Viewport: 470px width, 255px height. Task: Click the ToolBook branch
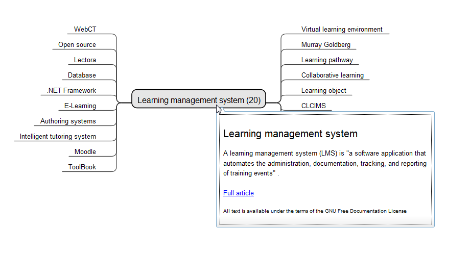pyautogui.click(x=82, y=167)
